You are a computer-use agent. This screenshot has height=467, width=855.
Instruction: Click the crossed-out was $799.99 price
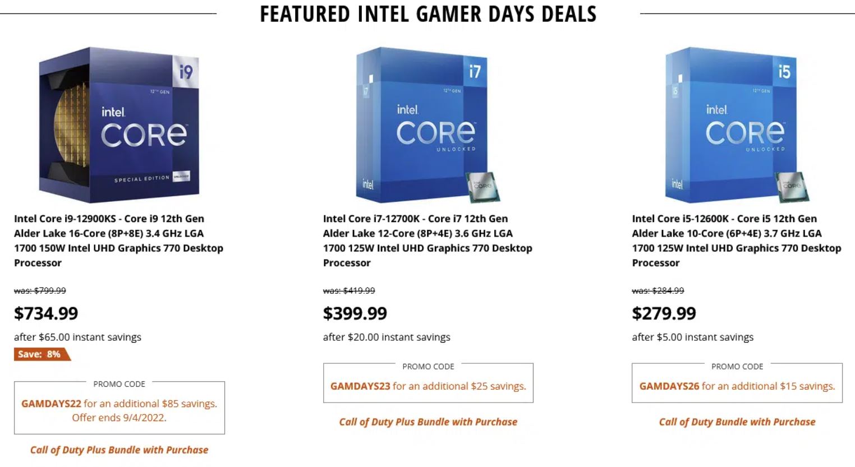pos(40,290)
